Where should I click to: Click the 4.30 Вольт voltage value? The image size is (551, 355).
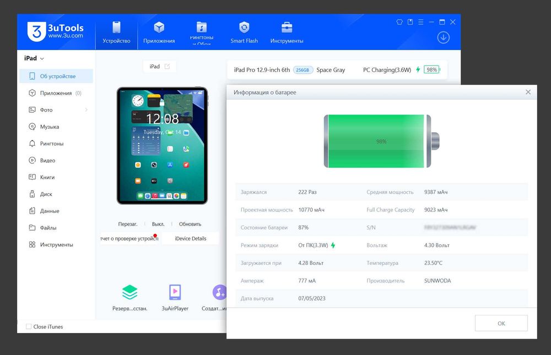[437, 245]
